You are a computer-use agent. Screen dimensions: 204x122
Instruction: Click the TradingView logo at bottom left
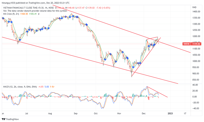tap(10, 119)
